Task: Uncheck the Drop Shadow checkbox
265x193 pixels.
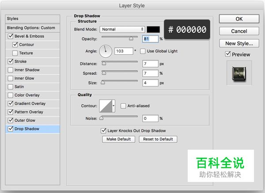Action: (x=11, y=129)
